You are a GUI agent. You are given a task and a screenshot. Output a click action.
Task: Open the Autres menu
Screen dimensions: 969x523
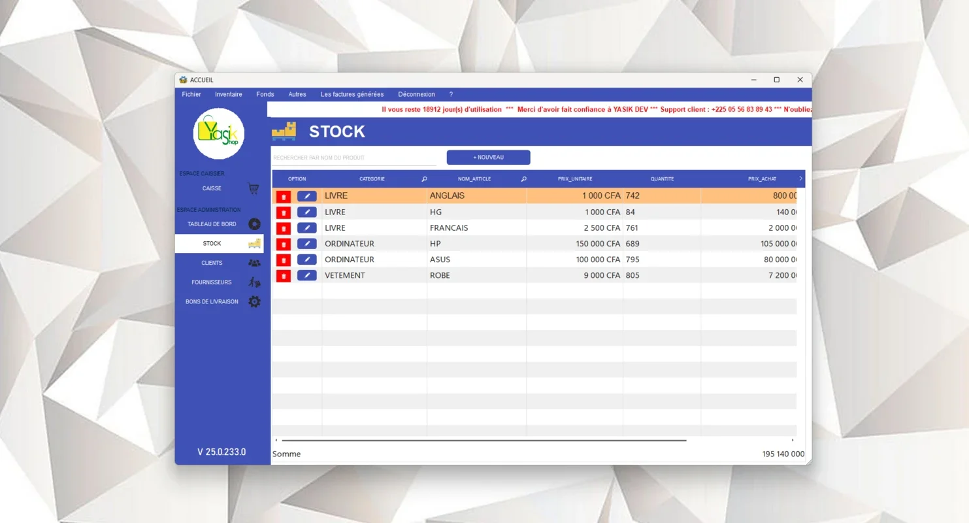(297, 94)
